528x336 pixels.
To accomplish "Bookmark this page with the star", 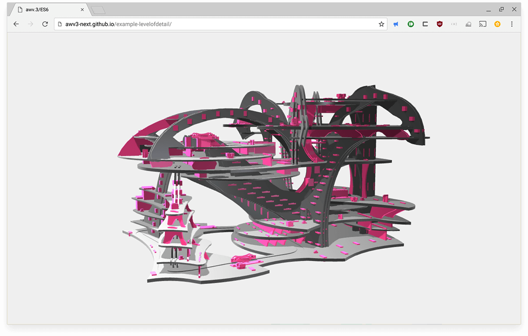I will (381, 24).
